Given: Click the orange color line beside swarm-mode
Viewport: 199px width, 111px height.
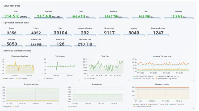Looking at the screenshot, I should pos(134,107).
